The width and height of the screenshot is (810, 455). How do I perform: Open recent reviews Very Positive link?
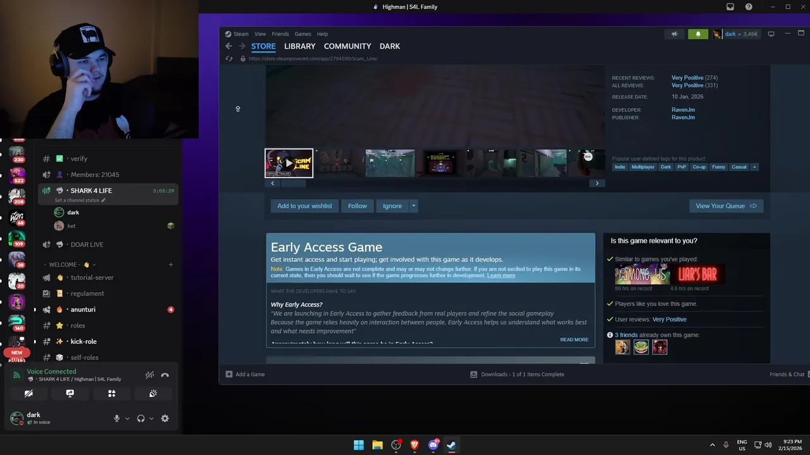point(687,78)
